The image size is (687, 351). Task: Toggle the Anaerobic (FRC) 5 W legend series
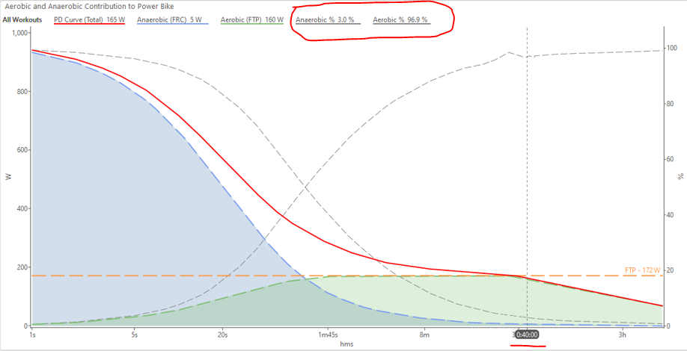(173, 20)
